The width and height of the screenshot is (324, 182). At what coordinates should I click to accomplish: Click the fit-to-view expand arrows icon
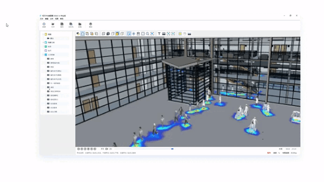pos(143,34)
